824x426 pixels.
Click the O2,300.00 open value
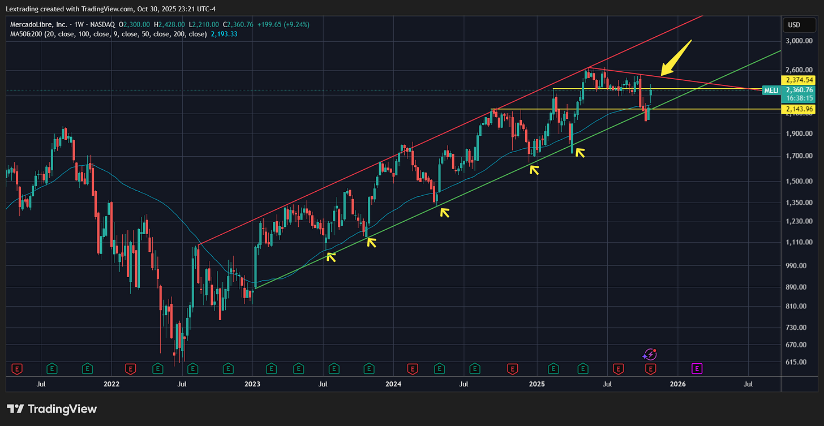click(x=134, y=25)
